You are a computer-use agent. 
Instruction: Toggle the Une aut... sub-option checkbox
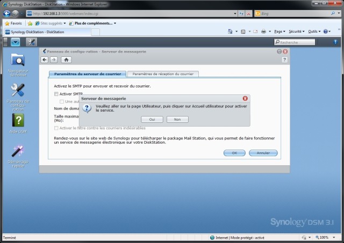(x=62, y=101)
